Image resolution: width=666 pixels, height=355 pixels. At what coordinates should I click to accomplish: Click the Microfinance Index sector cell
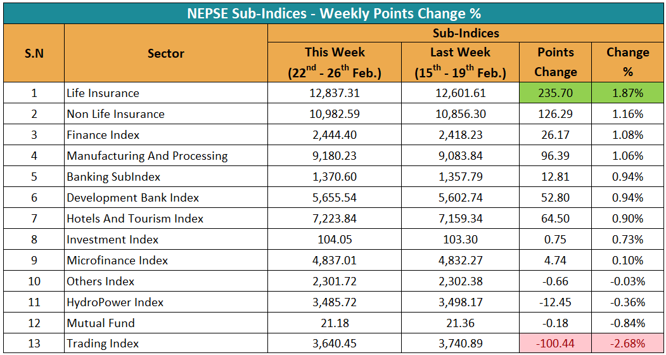point(117,261)
